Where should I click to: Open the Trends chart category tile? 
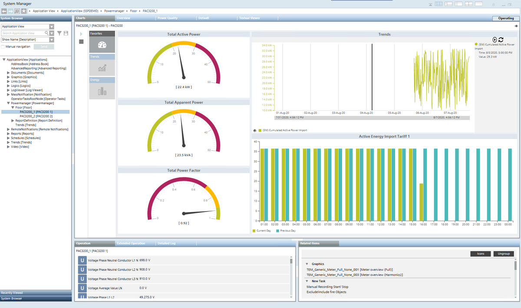point(102,67)
